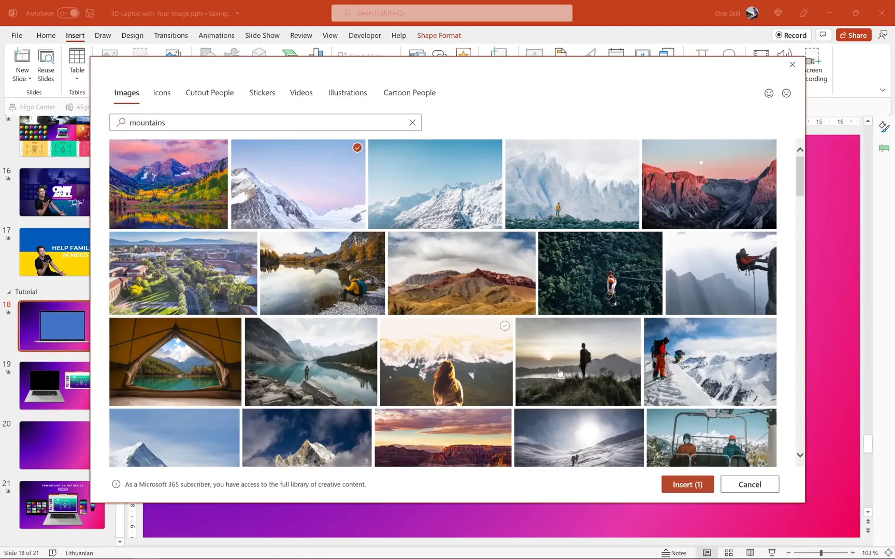Select the glacier hiker image
Image resolution: width=895 pixels, height=559 pixels.
[572, 184]
